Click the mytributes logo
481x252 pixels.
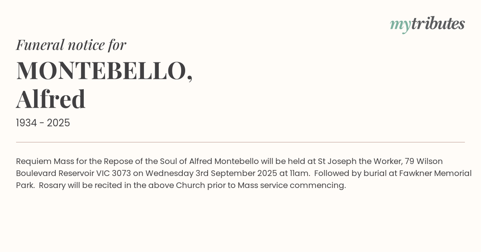pos(427,24)
